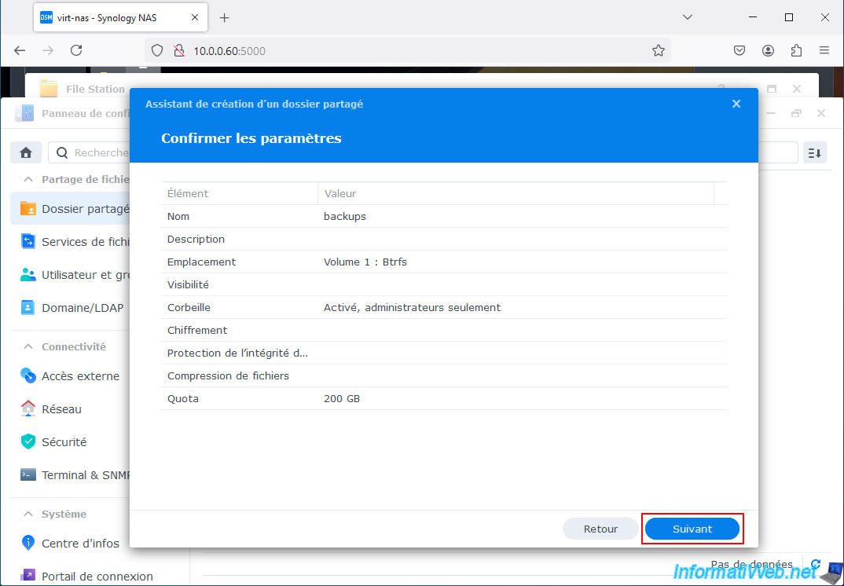The image size is (844, 586).
Task: Click the shield tracking protection icon
Action: click(x=156, y=50)
